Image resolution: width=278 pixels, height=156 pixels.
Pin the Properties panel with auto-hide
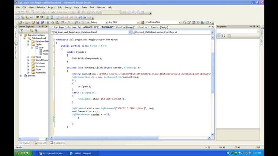tap(254, 26)
